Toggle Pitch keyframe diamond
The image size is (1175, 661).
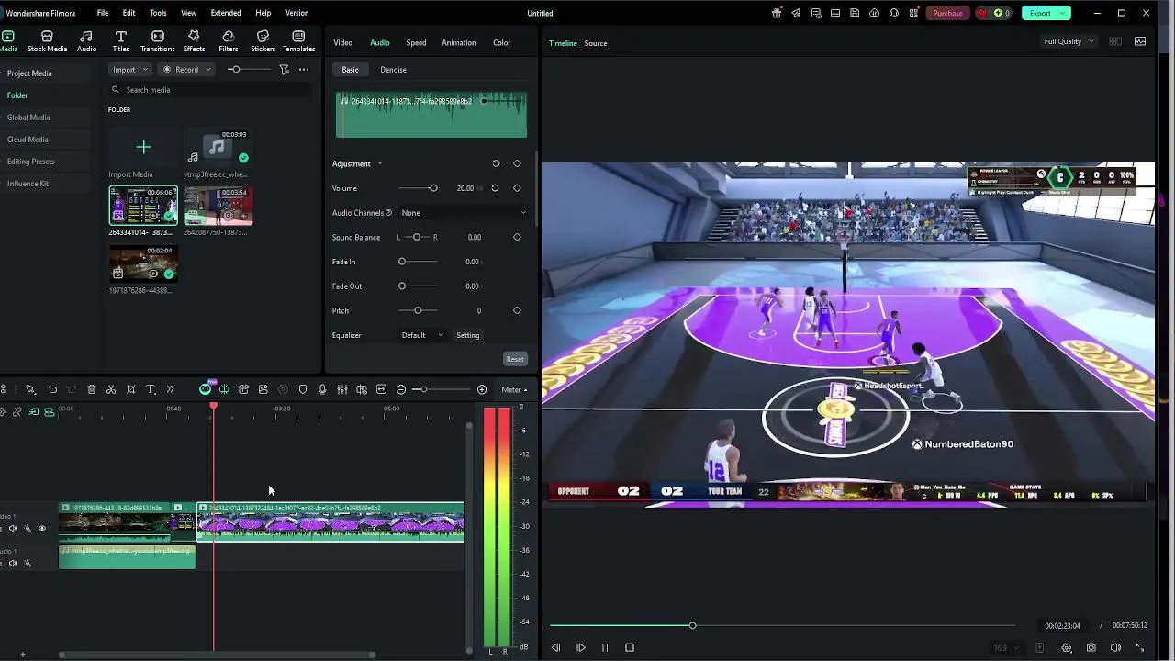coord(517,310)
